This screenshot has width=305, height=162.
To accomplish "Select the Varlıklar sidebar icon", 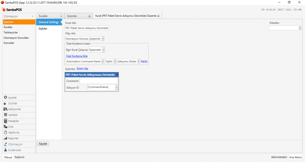I will 5,115.
